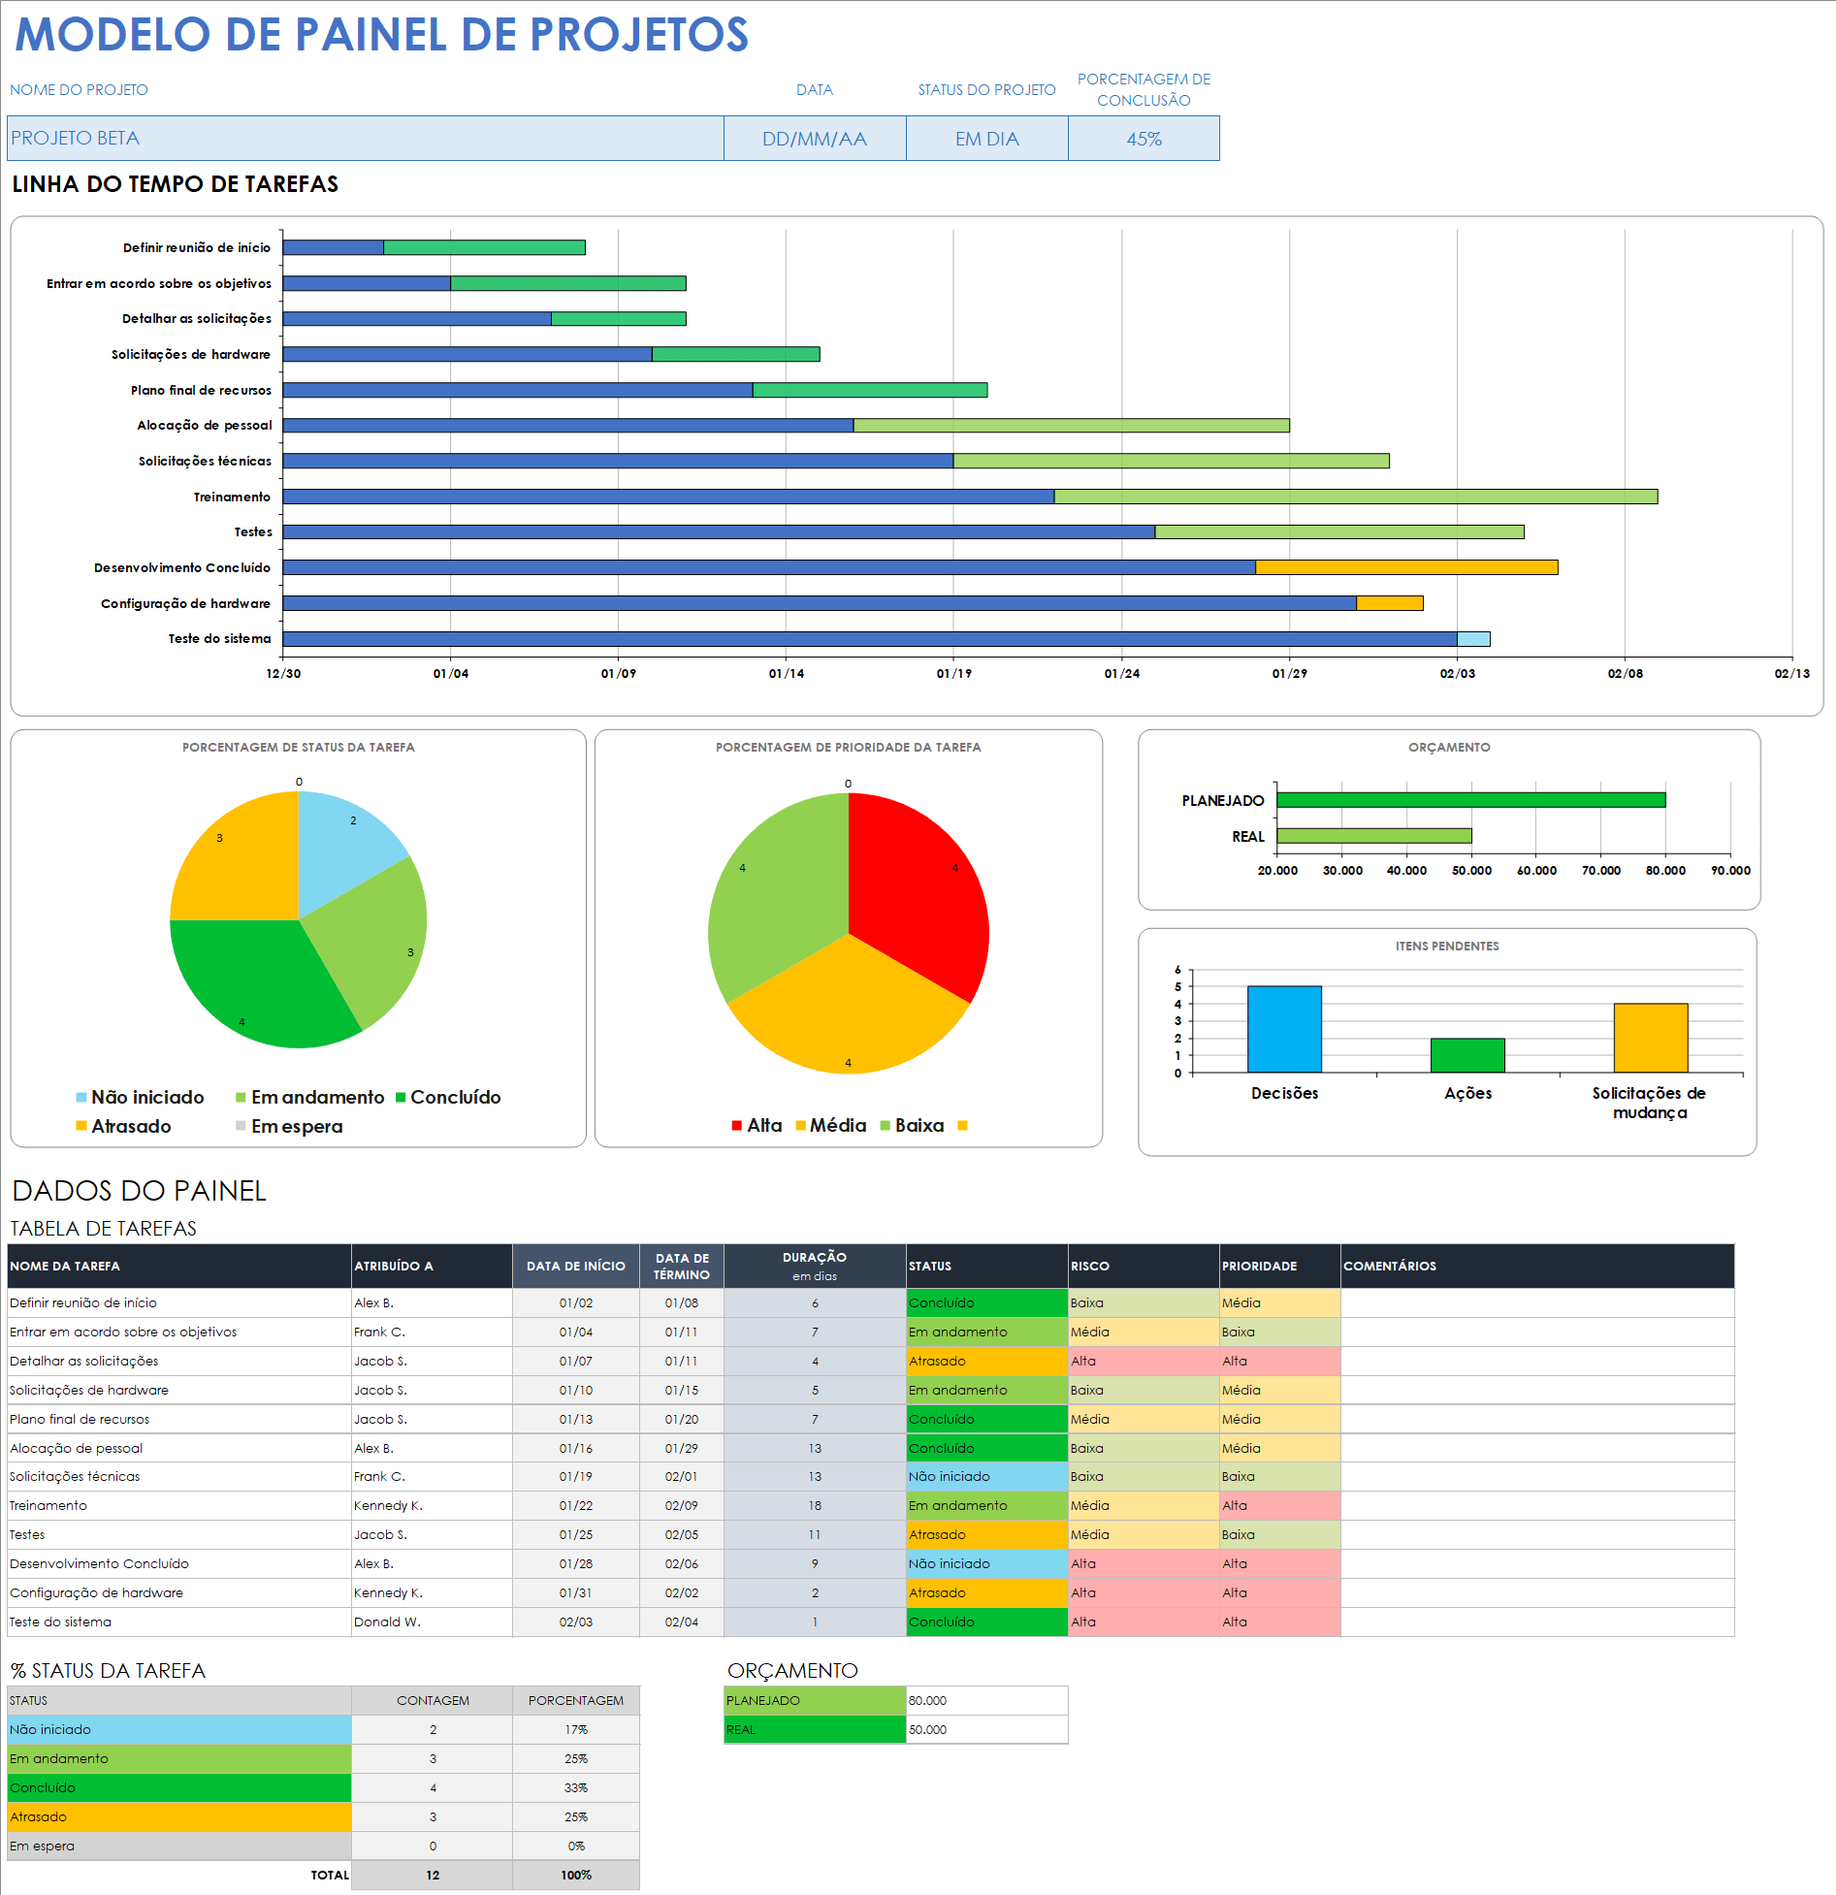Select Frank C. in Solicitações técnicas row

click(432, 1477)
